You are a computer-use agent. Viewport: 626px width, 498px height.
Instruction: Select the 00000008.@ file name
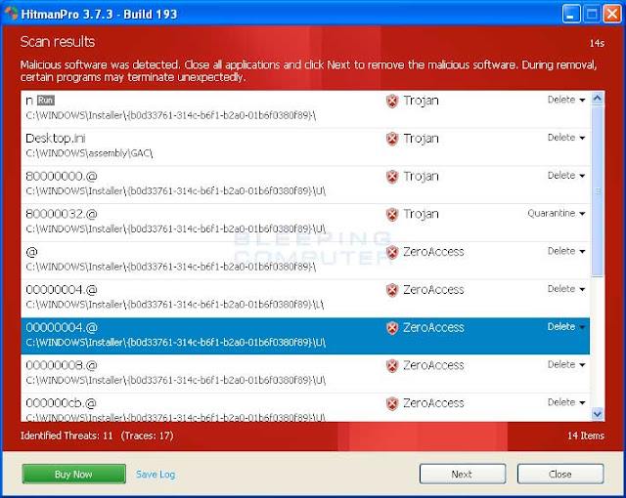click(62, 365)
